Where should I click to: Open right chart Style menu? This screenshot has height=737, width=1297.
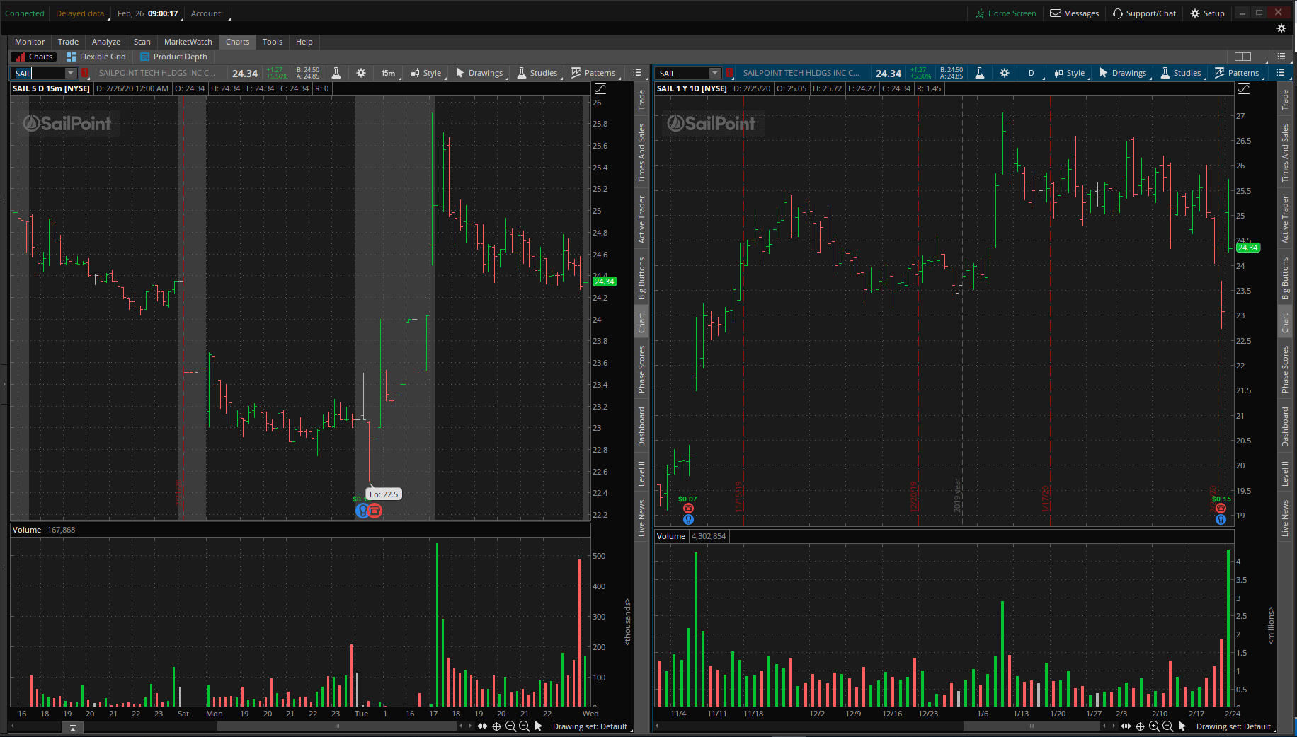1070,73
